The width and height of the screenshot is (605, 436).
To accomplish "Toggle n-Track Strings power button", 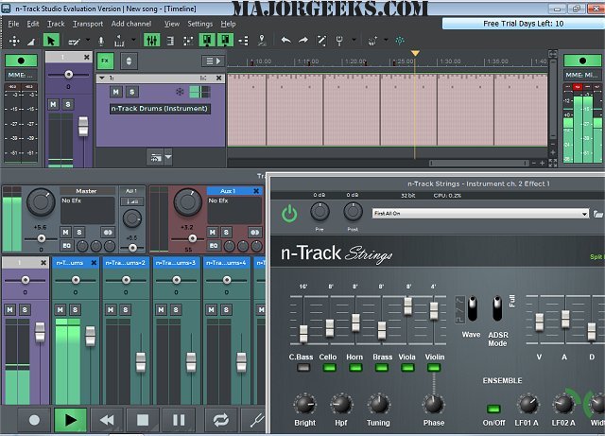I will click(289, 214).
